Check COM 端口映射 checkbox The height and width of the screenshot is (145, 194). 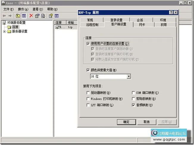[133, 93]
